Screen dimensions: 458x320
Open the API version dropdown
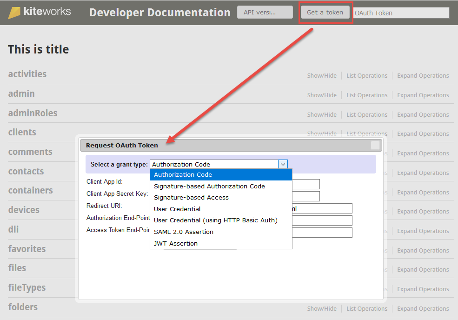click(x=265, y=12)
